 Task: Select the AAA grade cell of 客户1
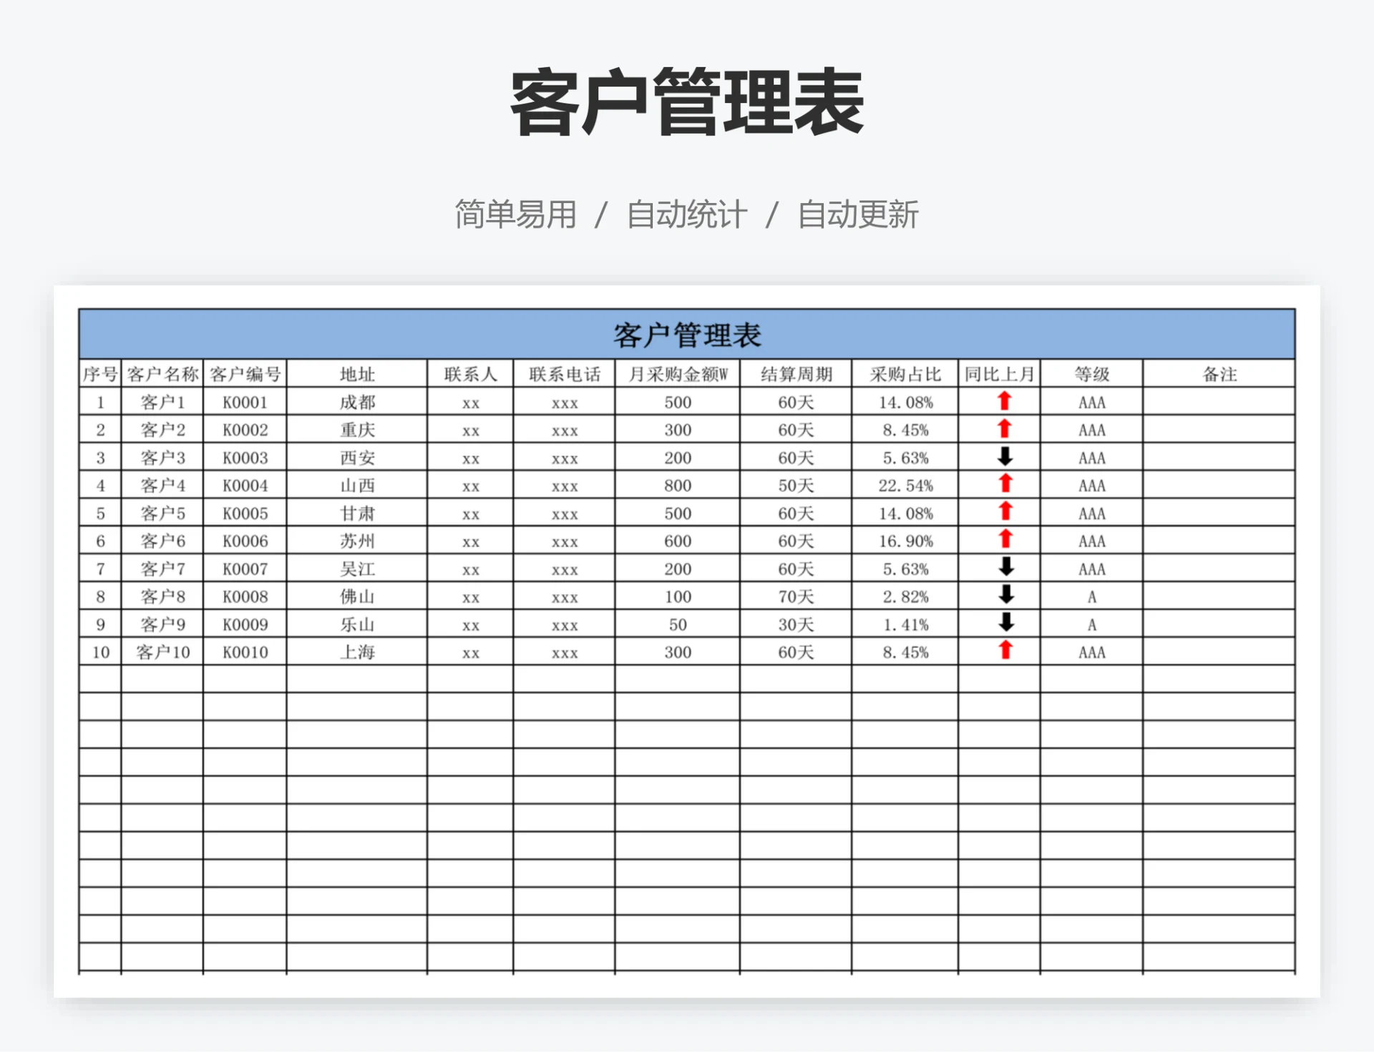(x=1091, y=402)
